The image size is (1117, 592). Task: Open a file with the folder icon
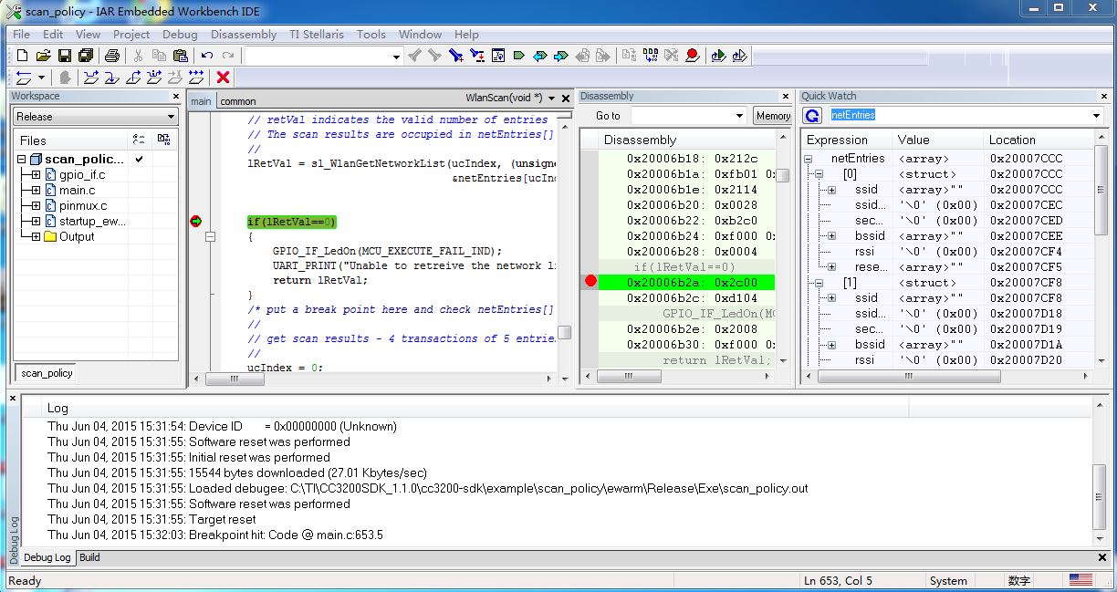click(43, 56)
